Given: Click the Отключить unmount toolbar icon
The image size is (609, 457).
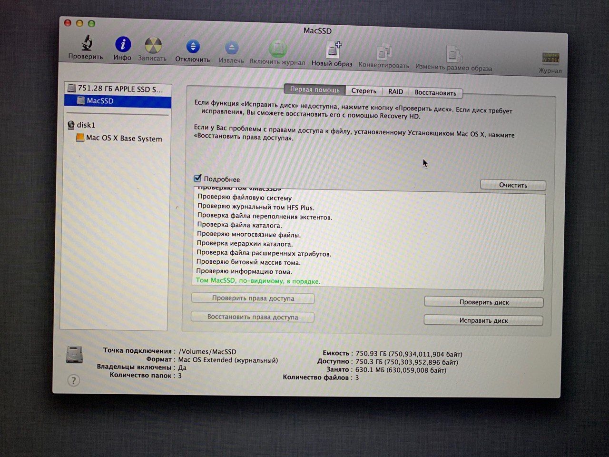Looking at the screenshot, I should tap(193, 47).
